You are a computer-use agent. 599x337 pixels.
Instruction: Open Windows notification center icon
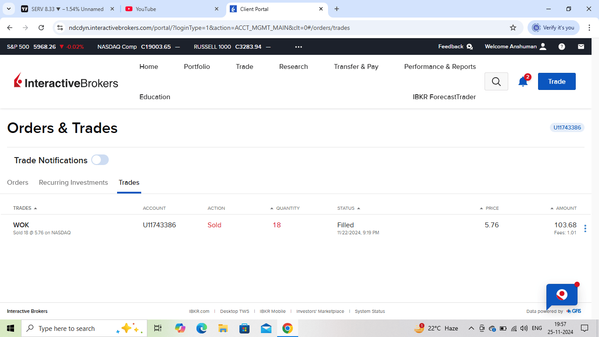(x=584, y=328)
